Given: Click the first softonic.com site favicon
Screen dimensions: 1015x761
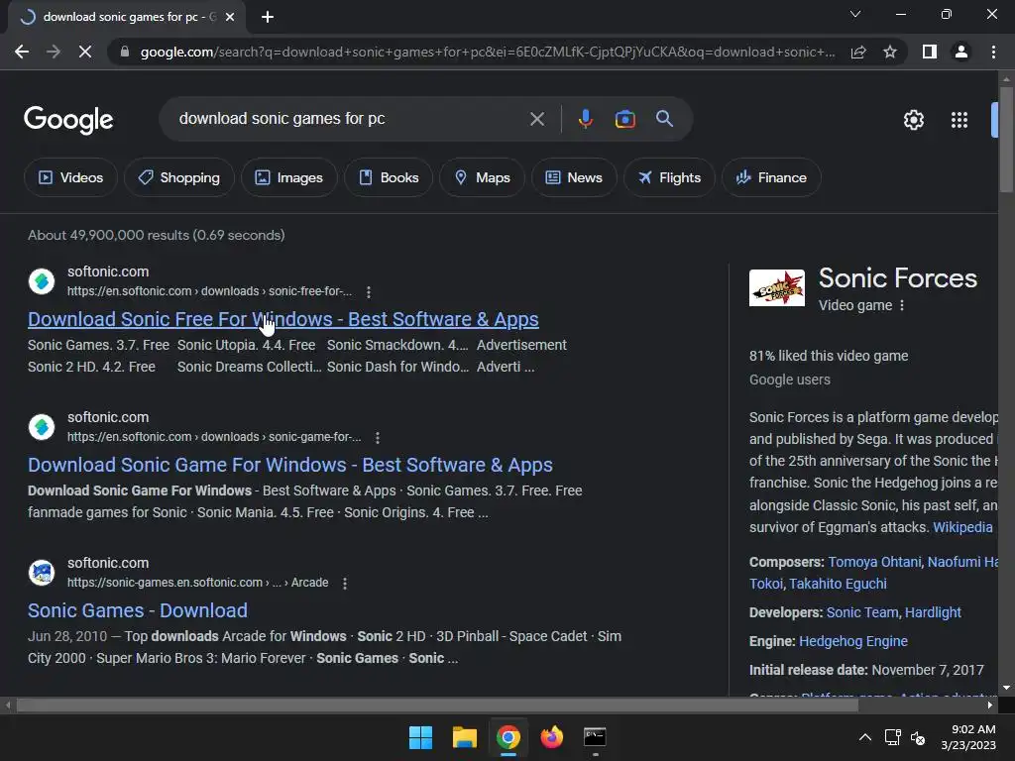Looking at the screenshot, I should tap(42, 281).
